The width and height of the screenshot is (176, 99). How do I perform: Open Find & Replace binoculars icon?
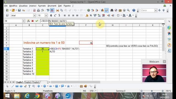112,10
